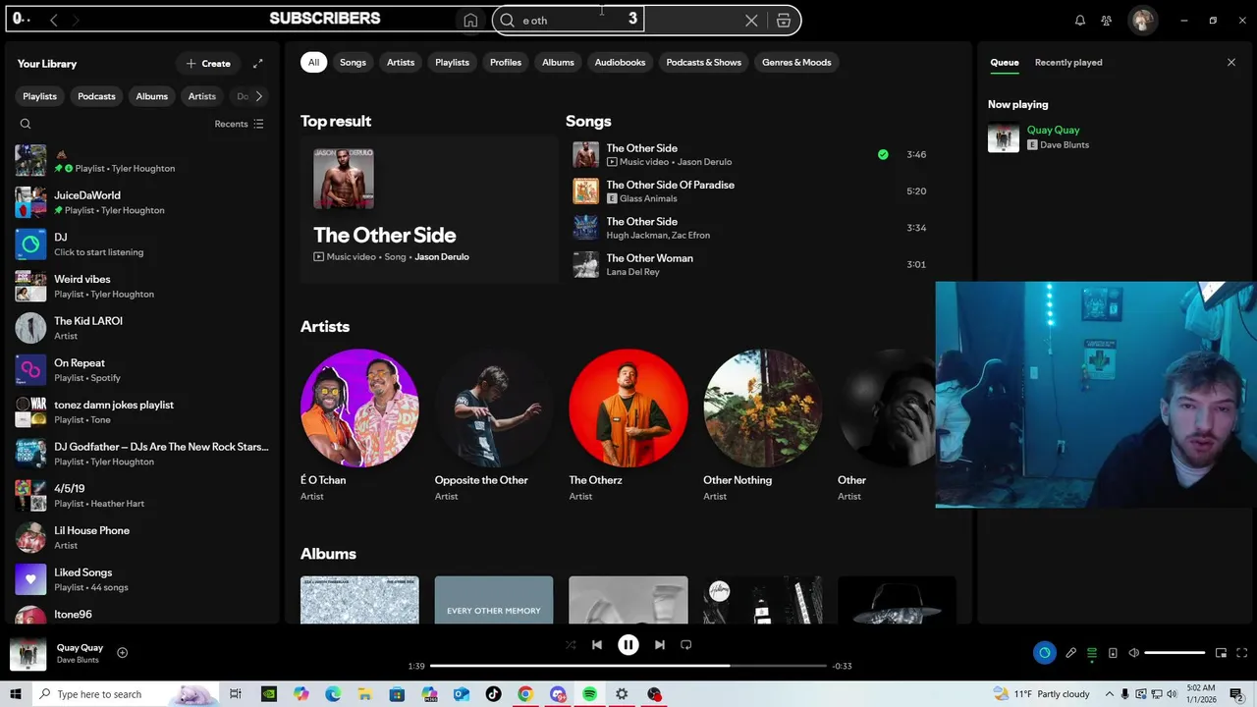Go back with the left arrow
The height and width of the screenshot is (707, 1257).
pyautogui.click(x=54, y=20)
